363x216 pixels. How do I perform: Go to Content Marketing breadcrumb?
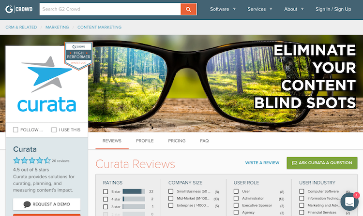tap(99, 27)
